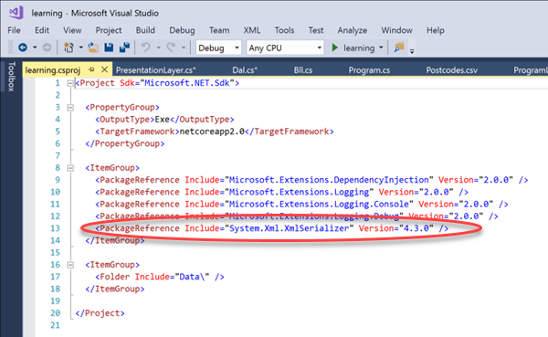Click the start debugging learning label
The width and height of the screenshot is (548, 337).
click(359, 47)
